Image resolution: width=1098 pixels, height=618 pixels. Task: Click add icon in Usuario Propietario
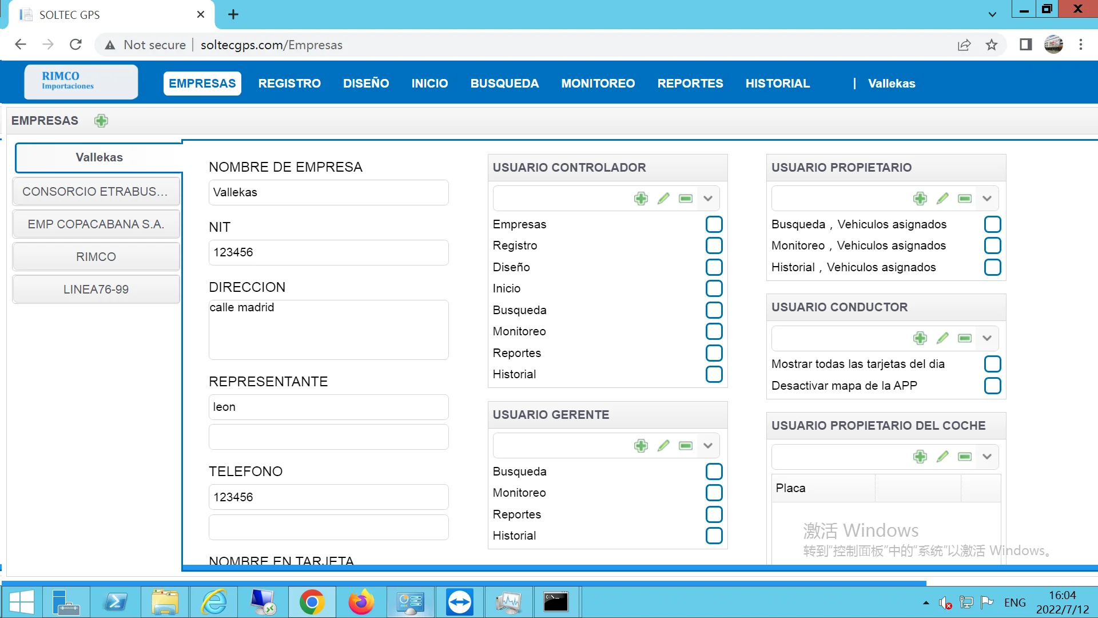(920, 199)
